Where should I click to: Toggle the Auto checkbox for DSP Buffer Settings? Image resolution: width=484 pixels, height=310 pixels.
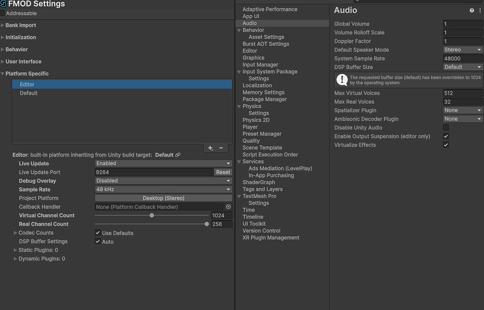click(98, 241)
